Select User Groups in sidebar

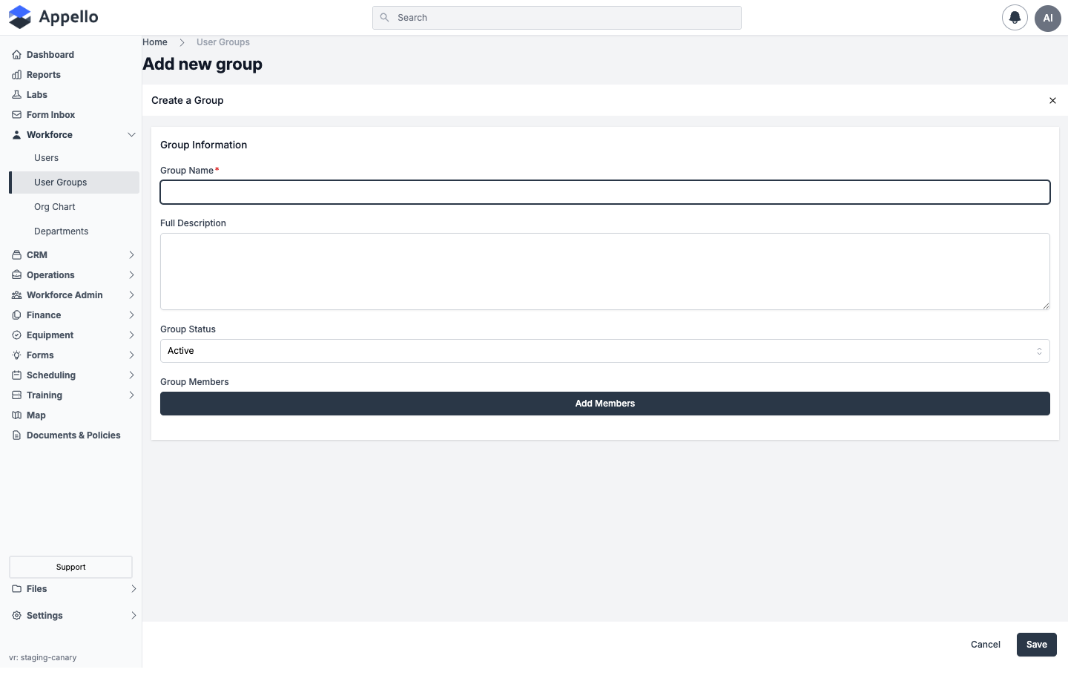point(74,182)
